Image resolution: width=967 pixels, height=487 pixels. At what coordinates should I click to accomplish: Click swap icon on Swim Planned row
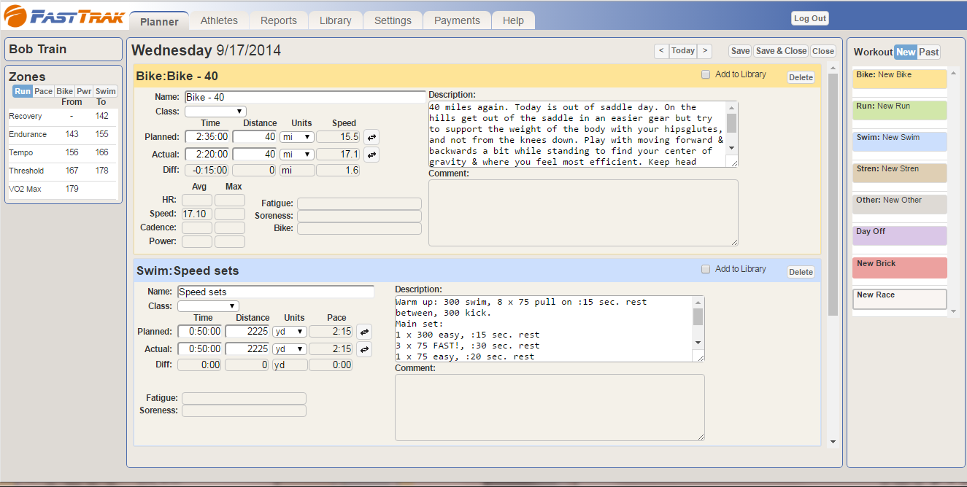tap(363, 332)
